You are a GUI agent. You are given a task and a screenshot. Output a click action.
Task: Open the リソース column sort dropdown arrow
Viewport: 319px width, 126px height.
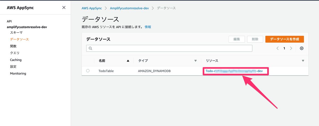coord(303,61)
